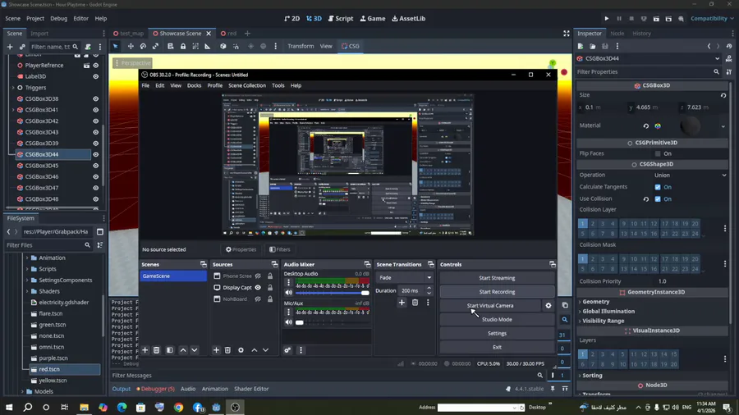The height and width of the screenshot is (415, 739).
Task: Open Chrome from the Windows taskbar
Action: 178,407
